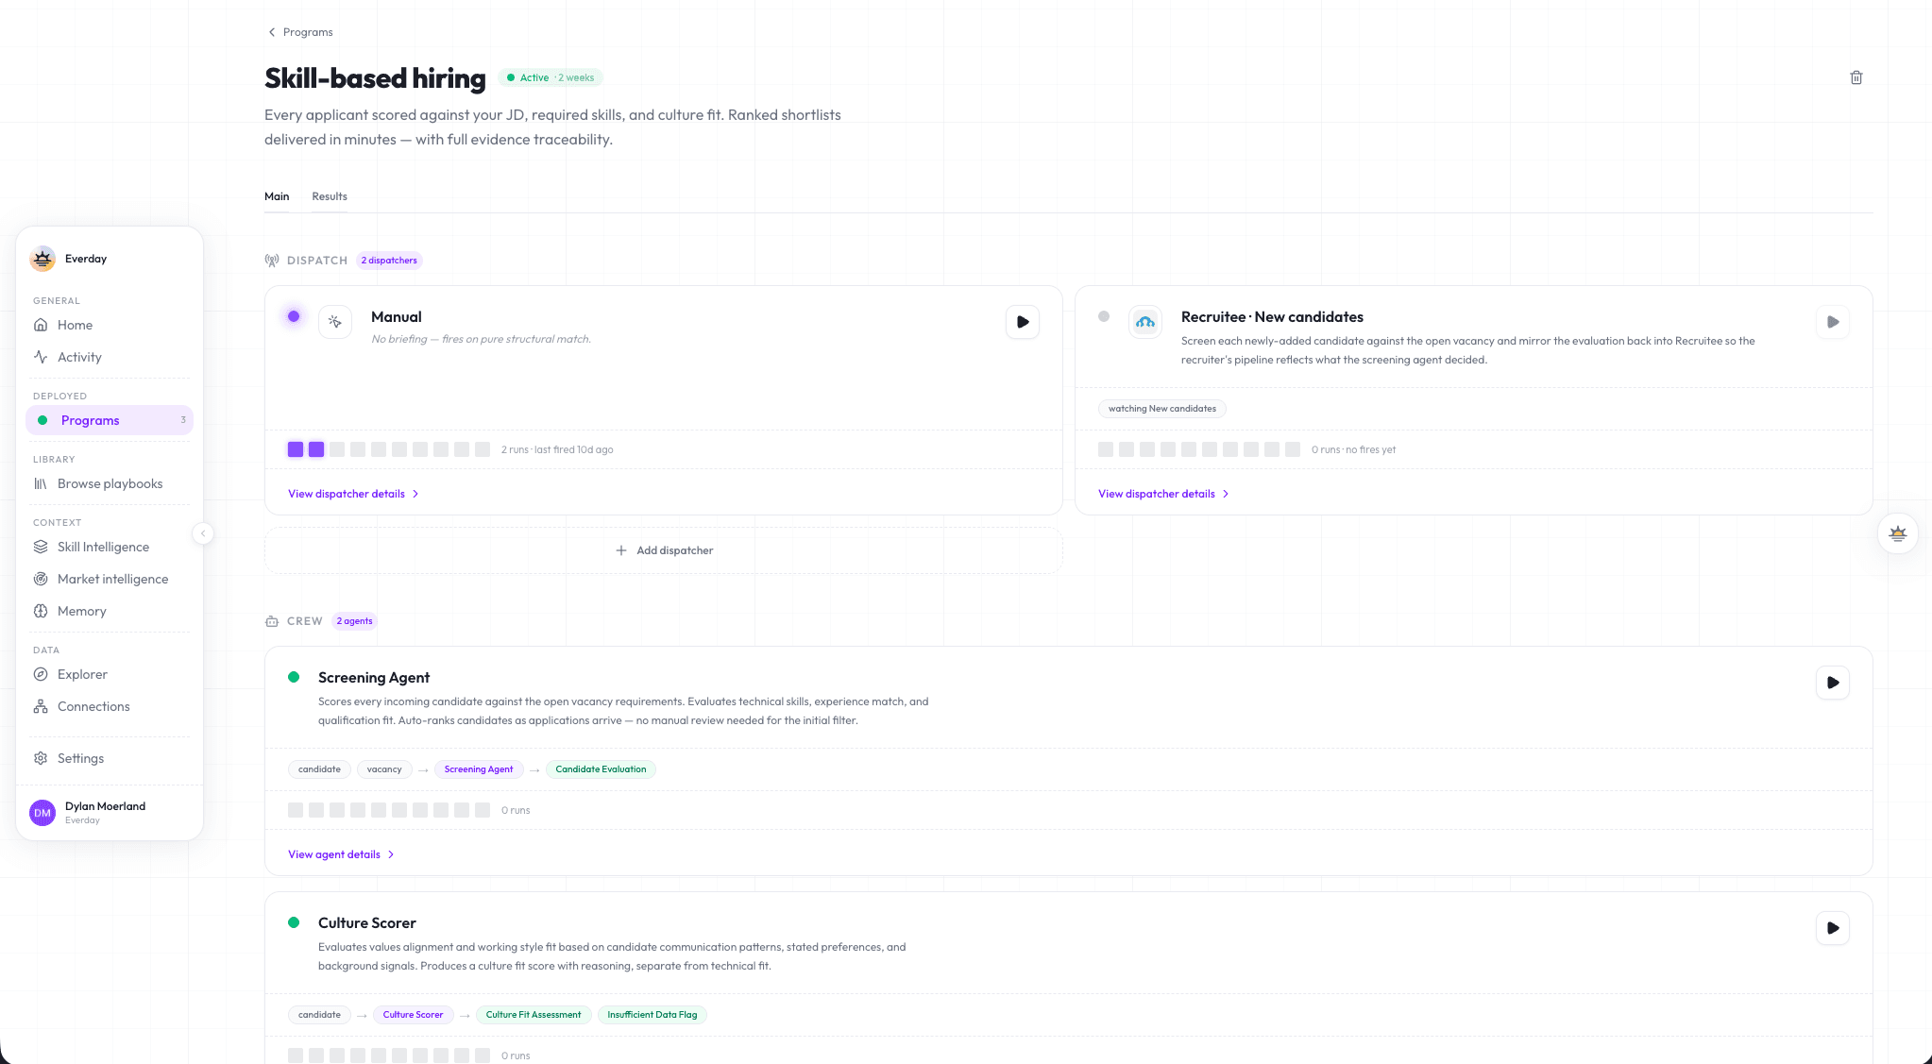Viewport: 1932px width, 1064px height.
Task: Run the Manual dispatcher play button
Action: coord(1023,322)
